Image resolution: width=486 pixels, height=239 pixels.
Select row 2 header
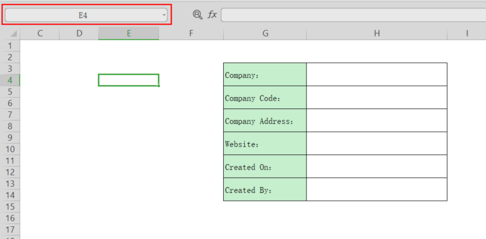(10, 58)
